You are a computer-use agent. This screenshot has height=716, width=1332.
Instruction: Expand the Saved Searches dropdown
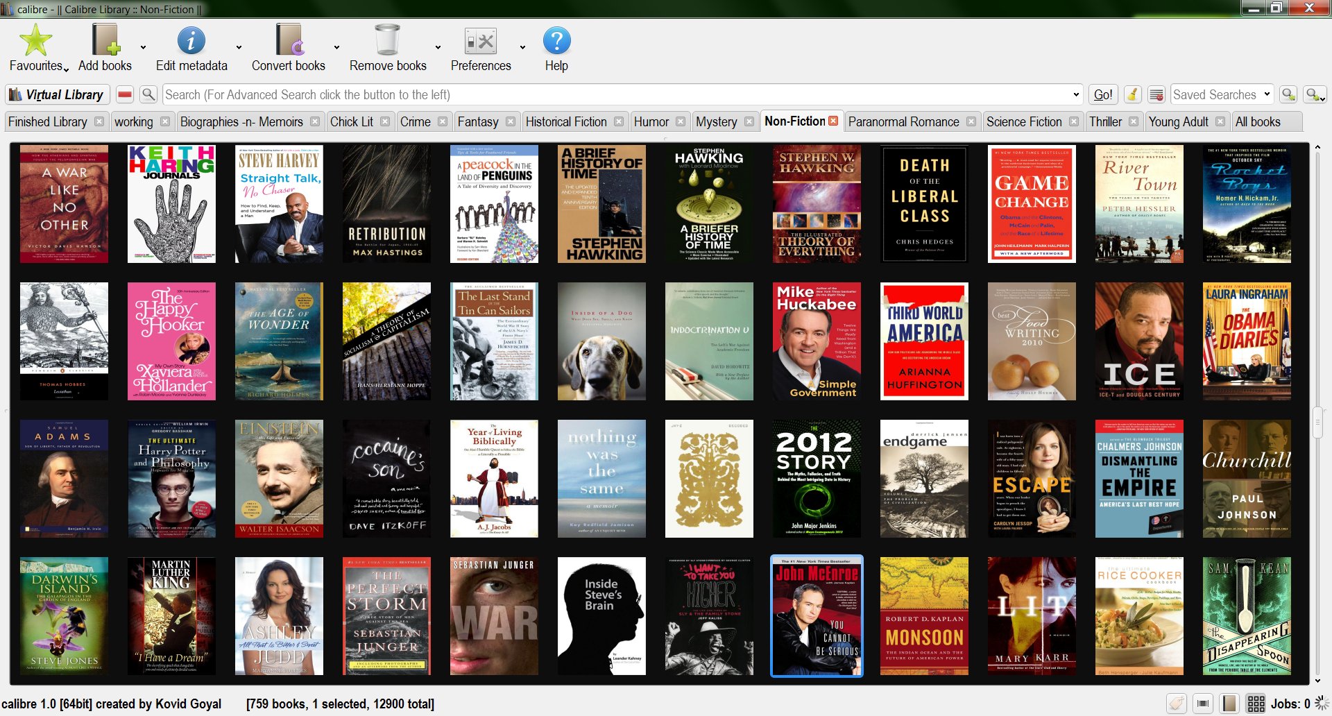[1267, 94]
